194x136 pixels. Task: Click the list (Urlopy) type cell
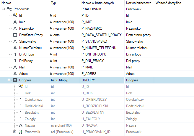(x=65, y=80)
